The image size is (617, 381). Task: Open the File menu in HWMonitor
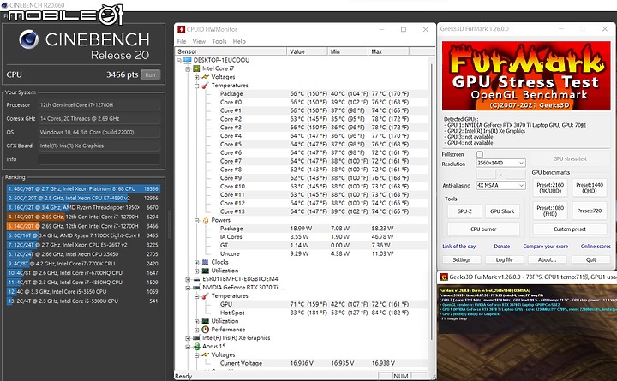182,41
